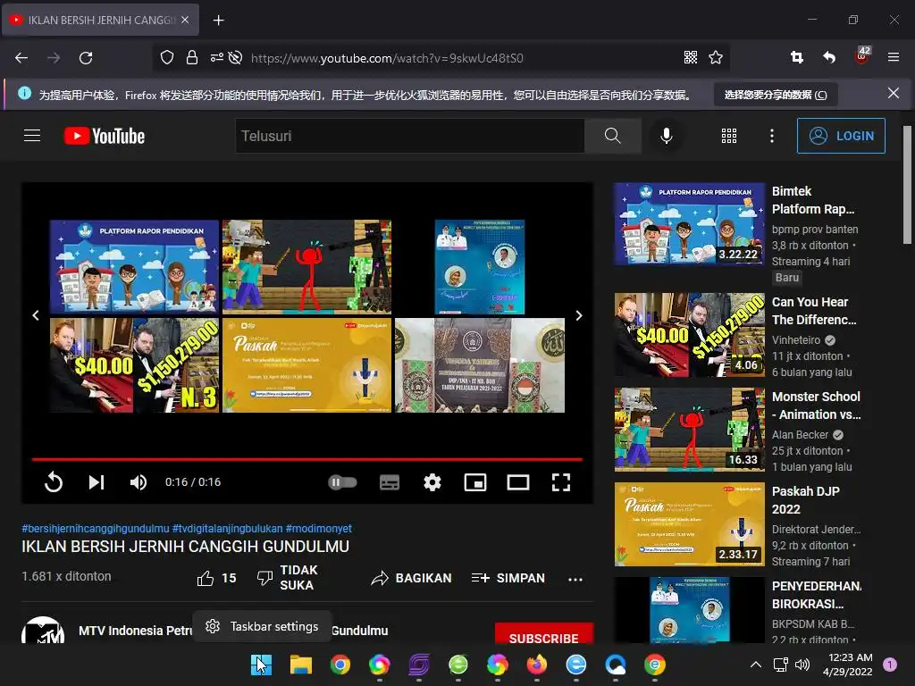Reload the current page

86,58
